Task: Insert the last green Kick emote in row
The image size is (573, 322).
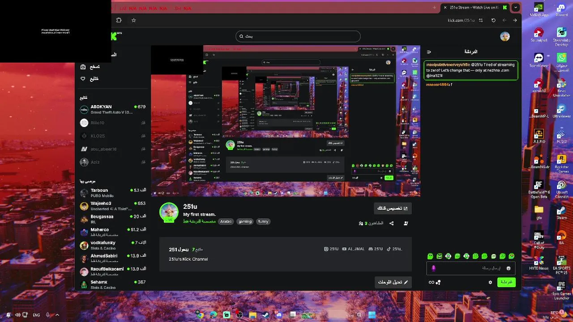Action: coord(512,256)
